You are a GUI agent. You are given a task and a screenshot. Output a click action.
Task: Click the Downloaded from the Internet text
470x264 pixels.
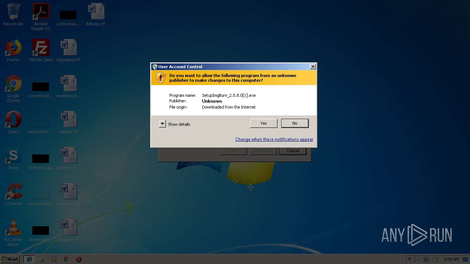[x=229, y=107]
